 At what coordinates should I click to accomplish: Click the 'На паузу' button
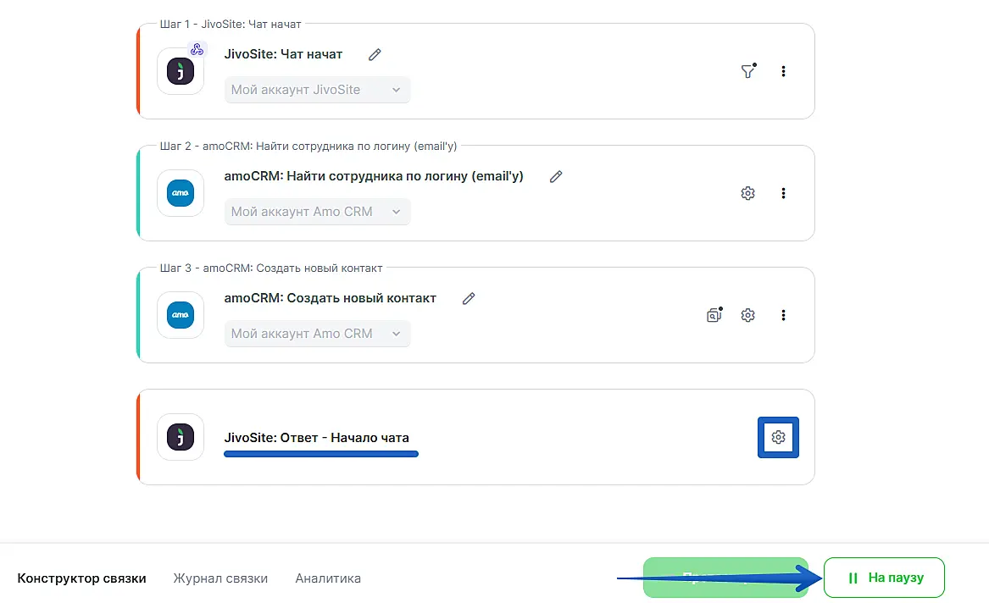pyautogui.click(x=884, y=578)
